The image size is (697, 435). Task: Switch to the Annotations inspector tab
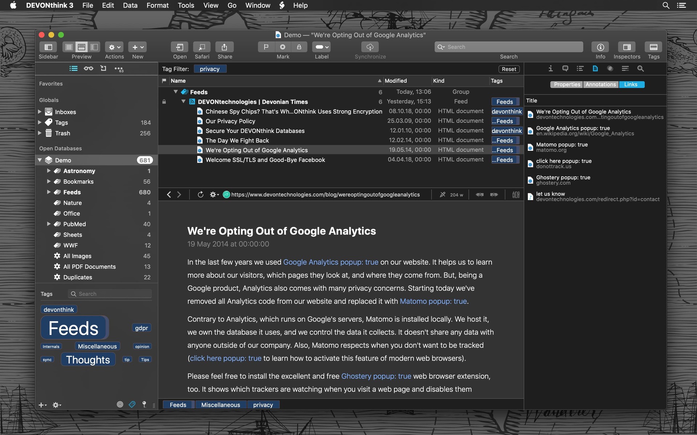tap(601, 84)
